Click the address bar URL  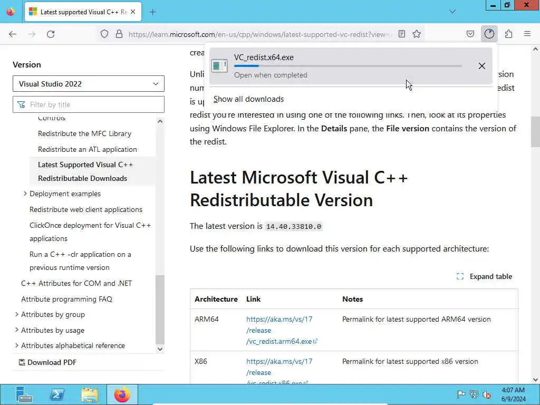click(259, 34)
